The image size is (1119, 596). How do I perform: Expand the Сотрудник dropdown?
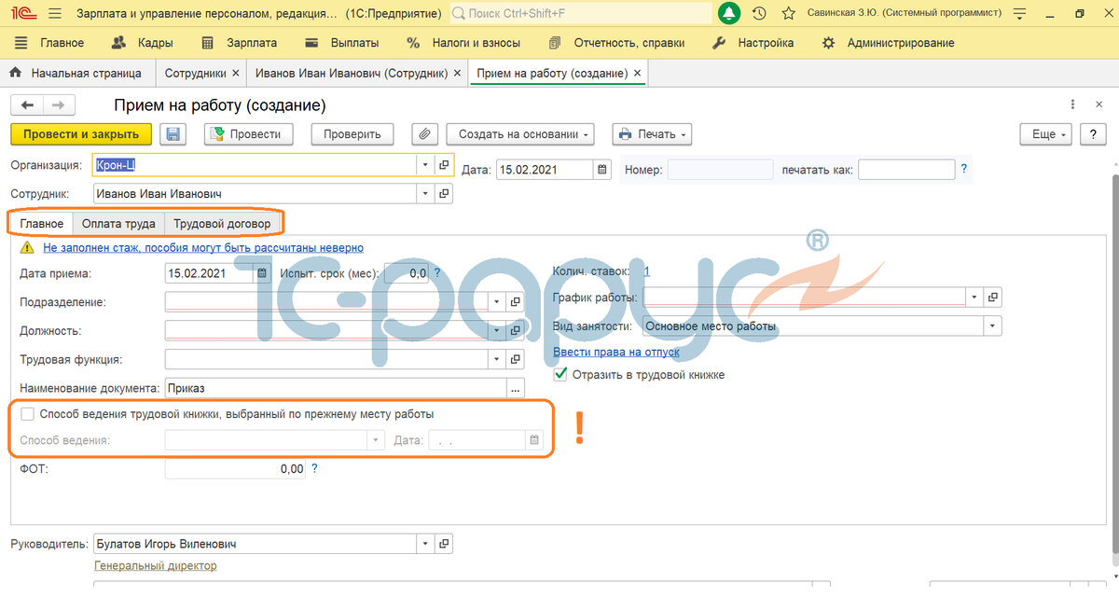point(425,194)
